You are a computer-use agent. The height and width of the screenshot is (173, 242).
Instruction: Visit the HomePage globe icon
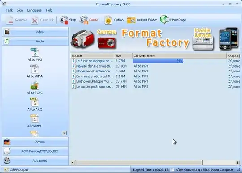coord(164,20)
